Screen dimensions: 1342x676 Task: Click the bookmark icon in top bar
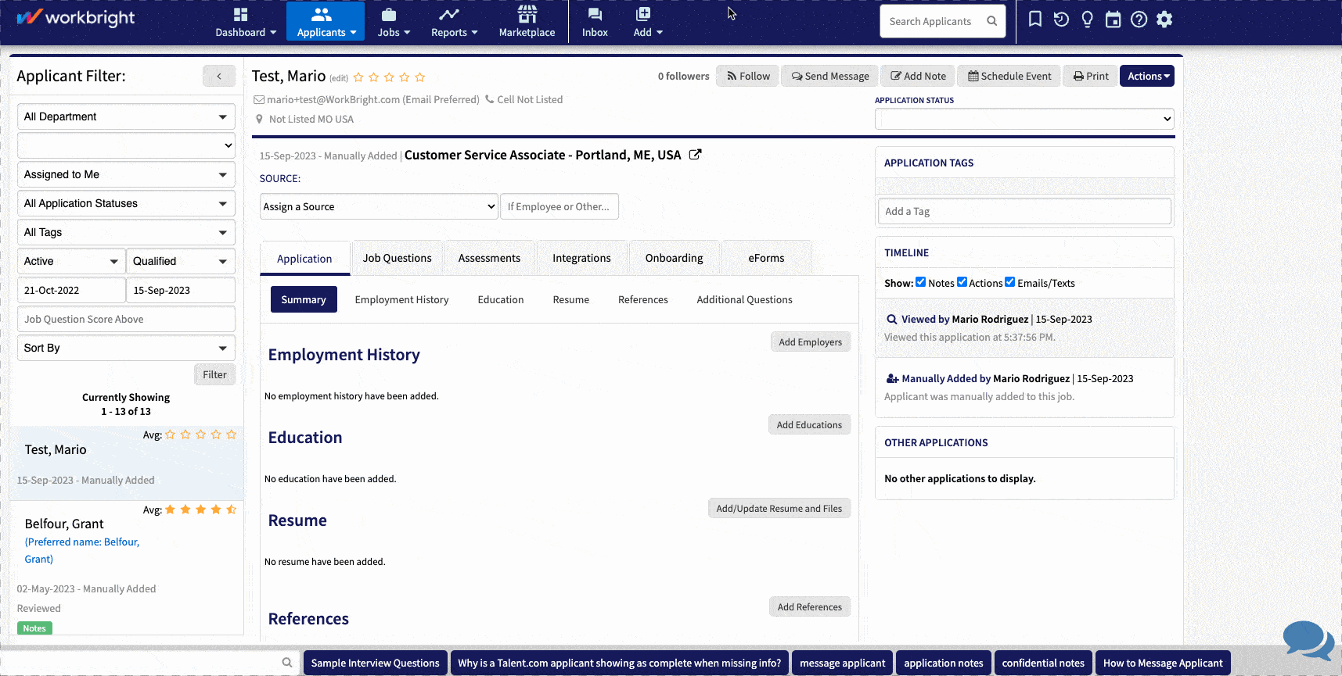1034,20
